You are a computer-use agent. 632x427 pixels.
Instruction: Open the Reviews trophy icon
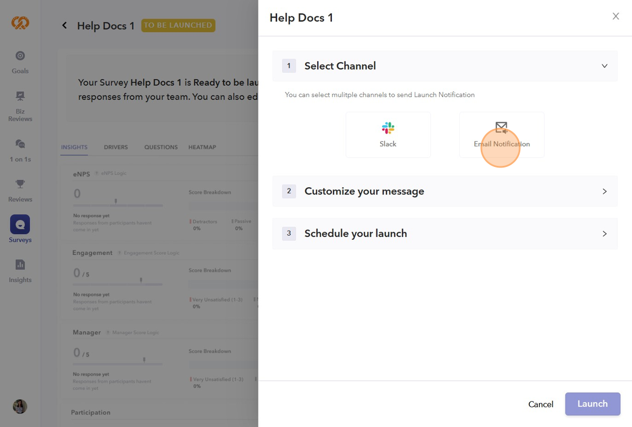(x=20, y=184)
